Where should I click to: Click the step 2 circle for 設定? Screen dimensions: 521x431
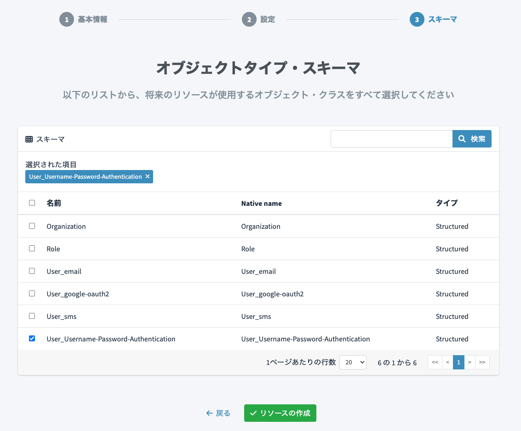click(x=249, y=19)
